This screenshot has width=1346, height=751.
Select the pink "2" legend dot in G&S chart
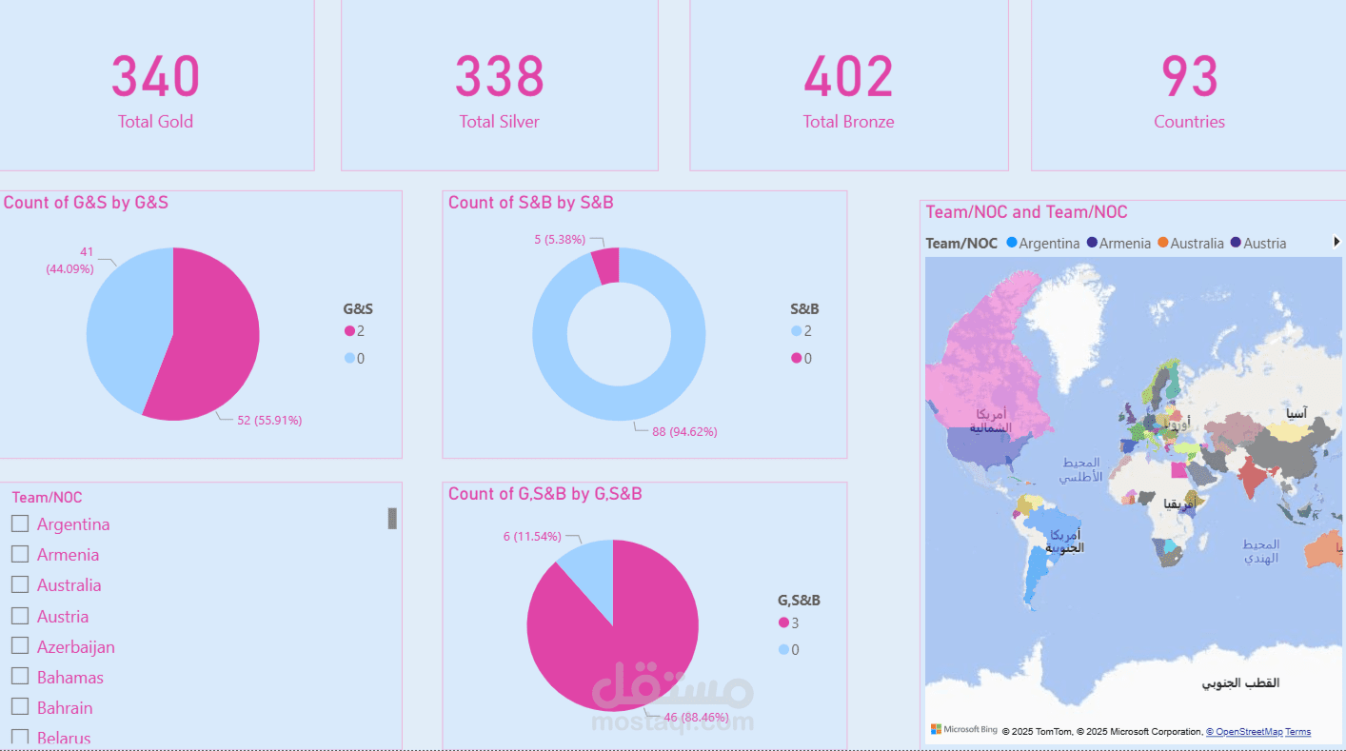pos(347,330)
